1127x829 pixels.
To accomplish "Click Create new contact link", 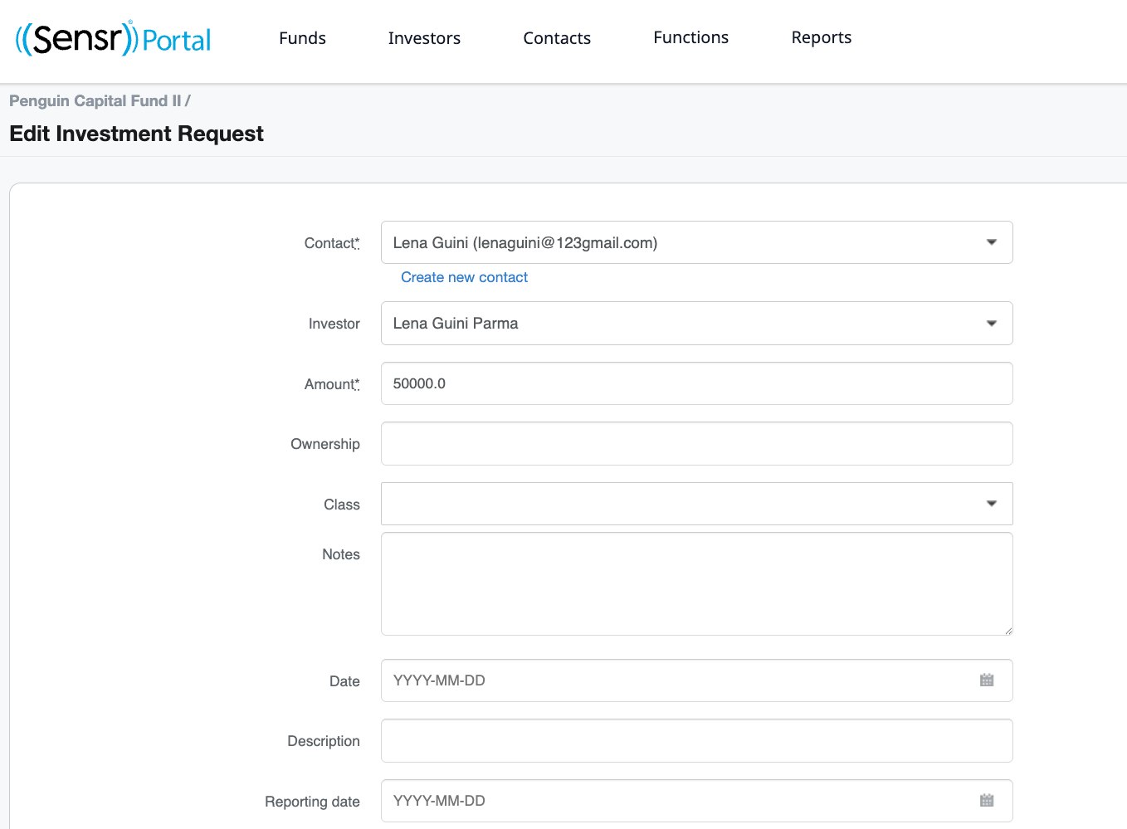I will [x=464, y=277].
